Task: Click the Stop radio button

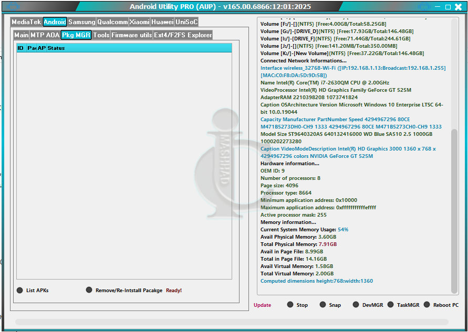Action: click(290, 305)
